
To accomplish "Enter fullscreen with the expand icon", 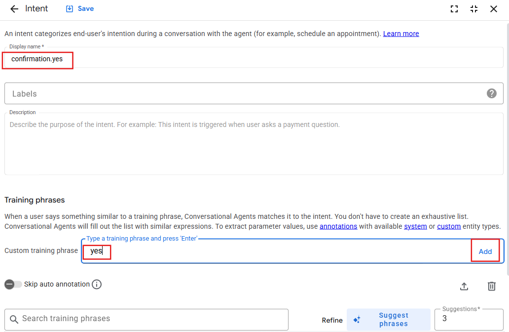I will pyautogui.click(x=454, y=9).
